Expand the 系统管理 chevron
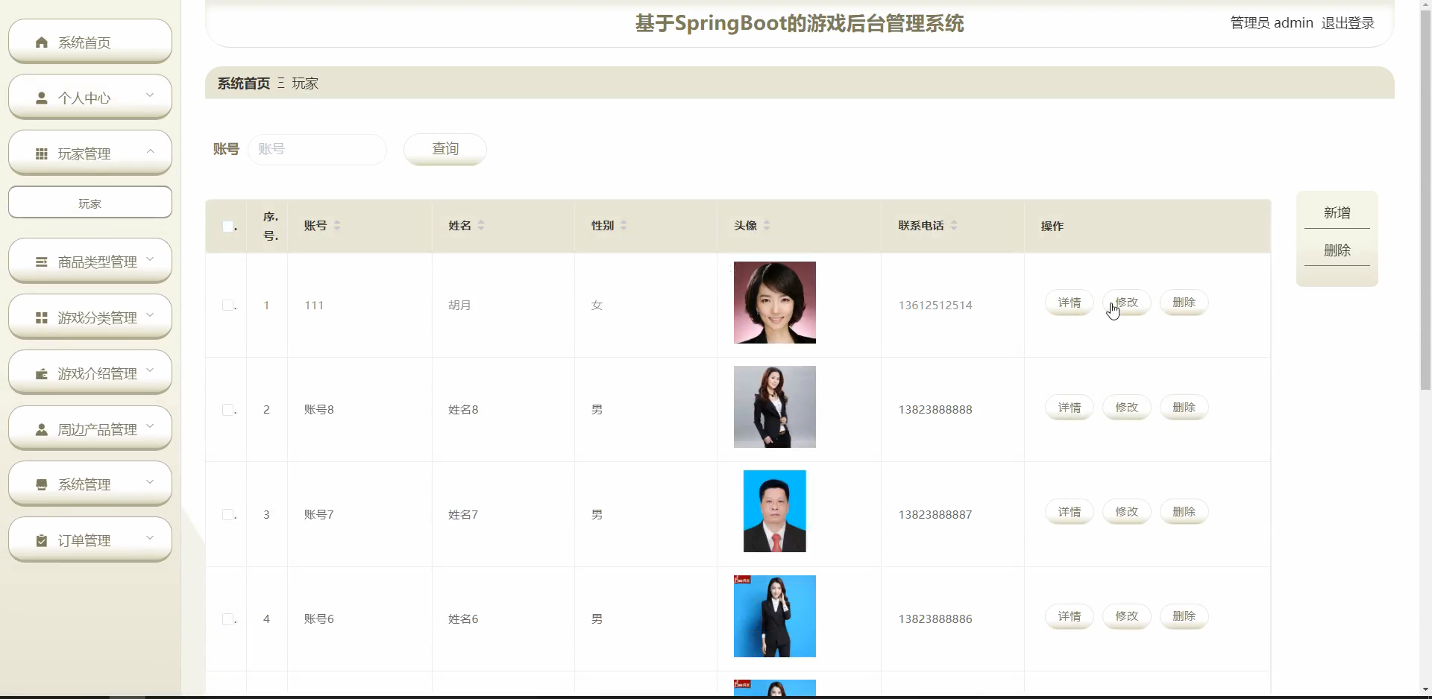The image size is (1432, 699). (150, 481)
